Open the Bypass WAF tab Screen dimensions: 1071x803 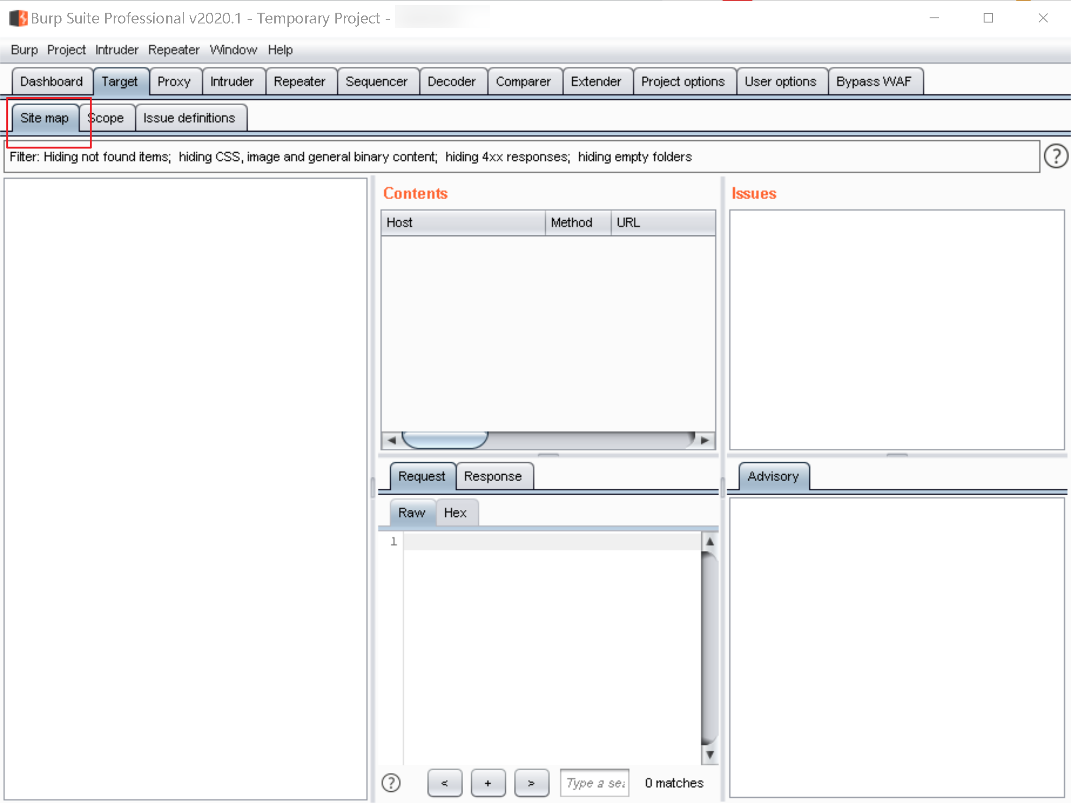(x=875, y=81)
